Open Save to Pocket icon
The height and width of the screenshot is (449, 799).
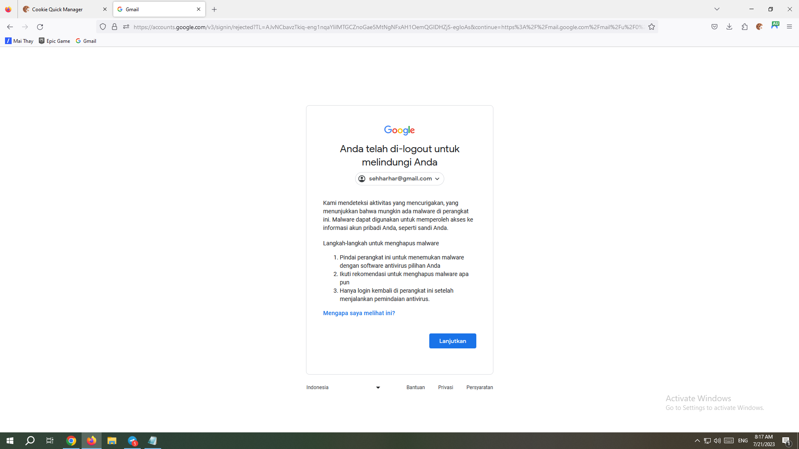click(714, 27)
